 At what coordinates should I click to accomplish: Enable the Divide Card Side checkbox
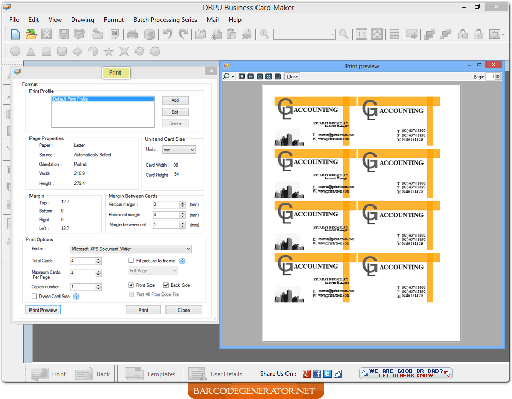(x=34, y=297)
